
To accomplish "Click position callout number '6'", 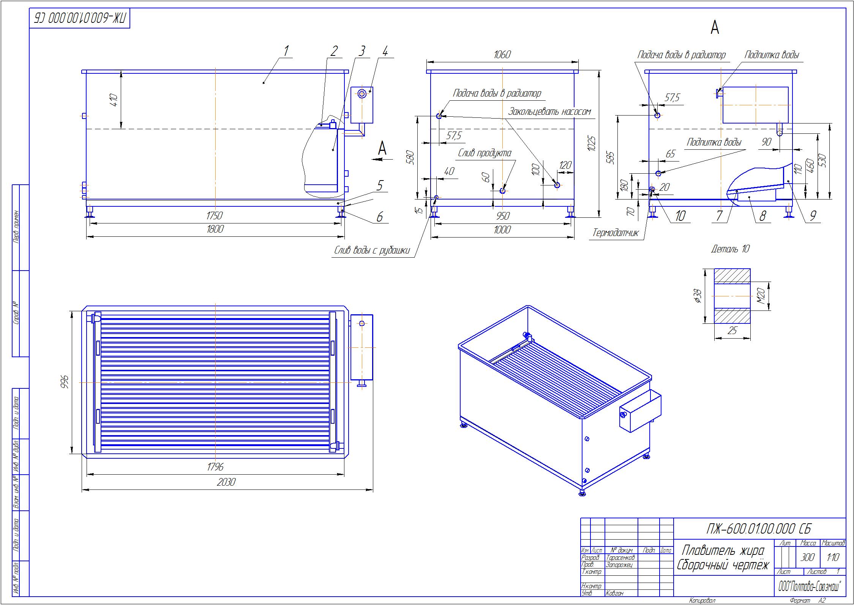I will click(379, 217).
